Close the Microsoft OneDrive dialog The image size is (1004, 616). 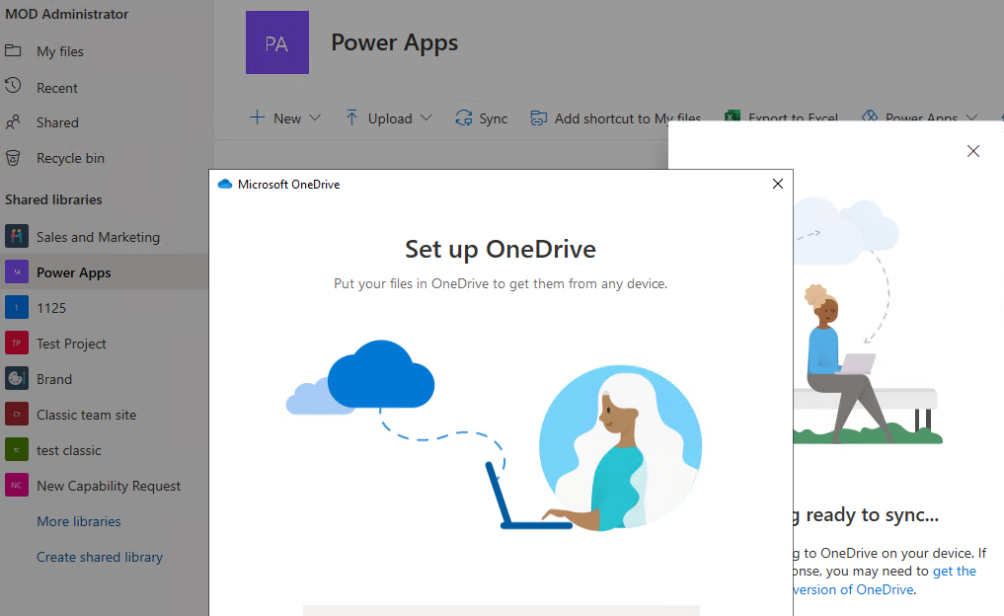[778, 184]
